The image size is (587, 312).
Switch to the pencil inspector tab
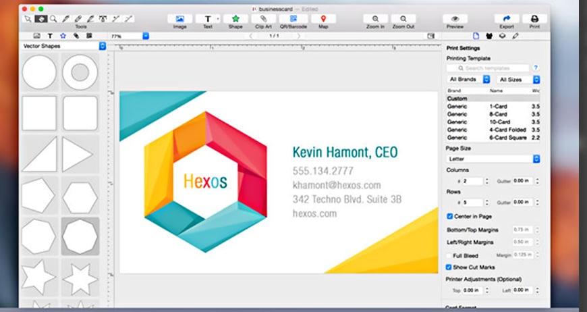[515, 35]
